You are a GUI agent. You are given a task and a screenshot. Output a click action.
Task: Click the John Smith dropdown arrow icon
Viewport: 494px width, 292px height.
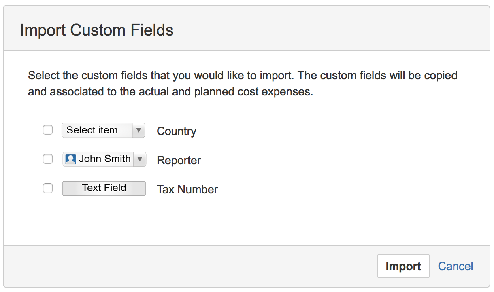point(140,159)
